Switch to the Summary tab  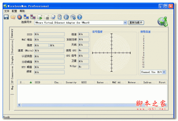click(x=12, y=33)
